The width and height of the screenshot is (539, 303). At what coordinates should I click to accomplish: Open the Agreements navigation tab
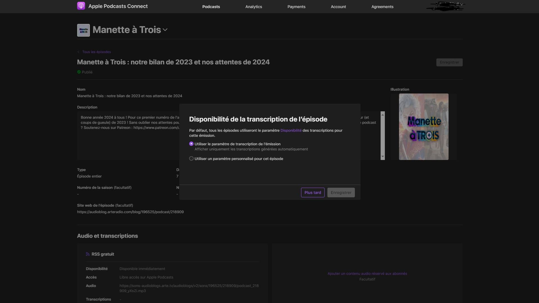pyautogui.click(x=382, y=7)
